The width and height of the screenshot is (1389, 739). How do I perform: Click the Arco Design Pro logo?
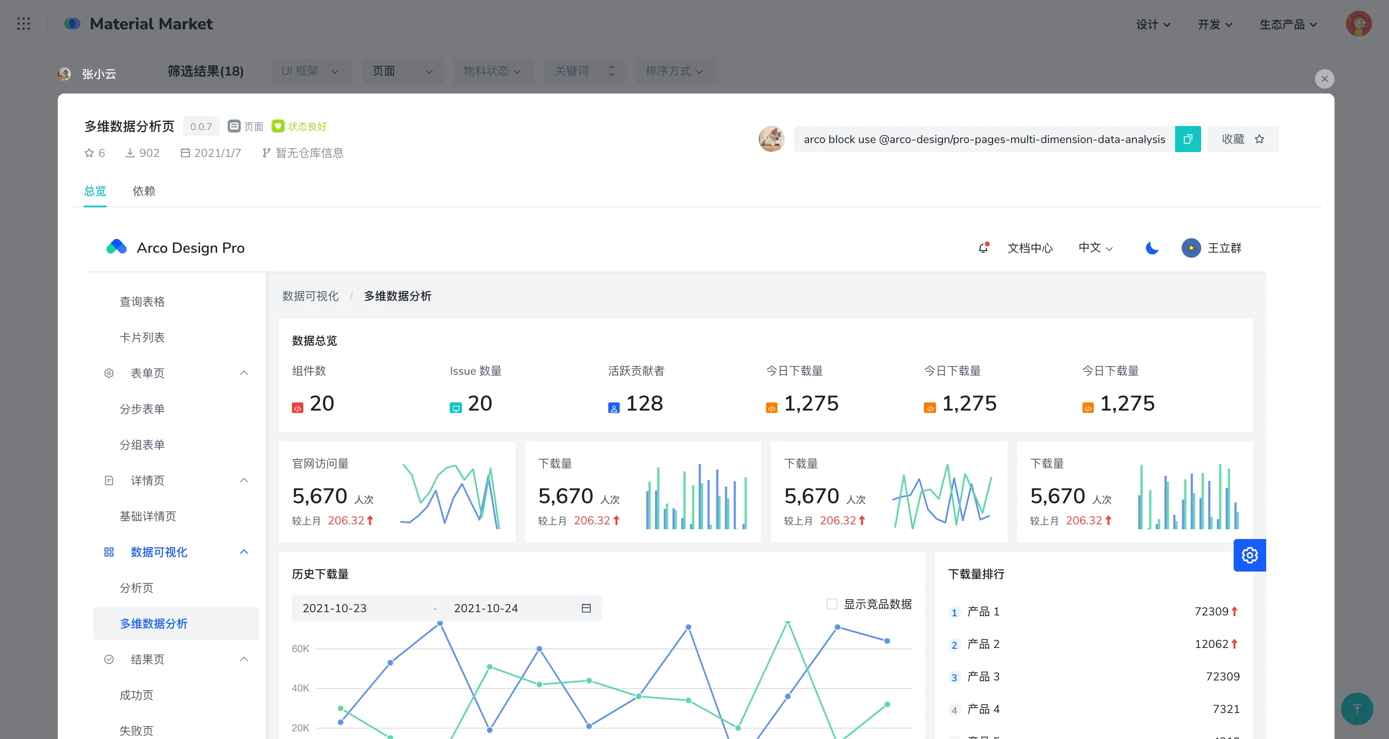tap(116, 248)
